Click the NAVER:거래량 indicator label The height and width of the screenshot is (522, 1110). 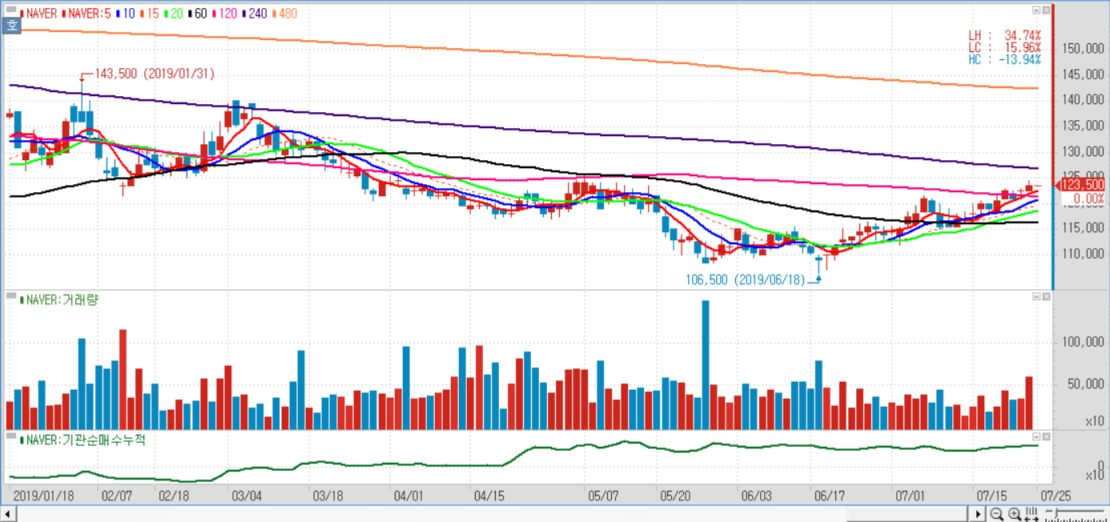tap(61, 299)
